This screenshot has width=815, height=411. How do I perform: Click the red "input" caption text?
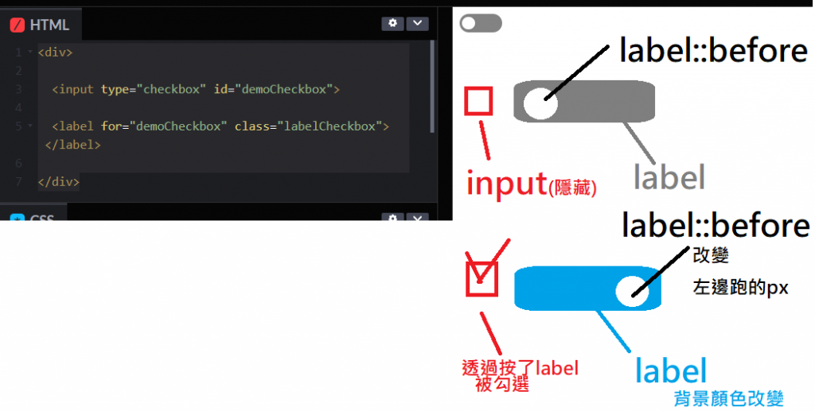(x=507, y=183)
